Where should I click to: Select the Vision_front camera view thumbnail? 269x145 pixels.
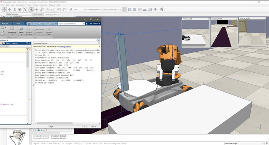click(224, 32)
